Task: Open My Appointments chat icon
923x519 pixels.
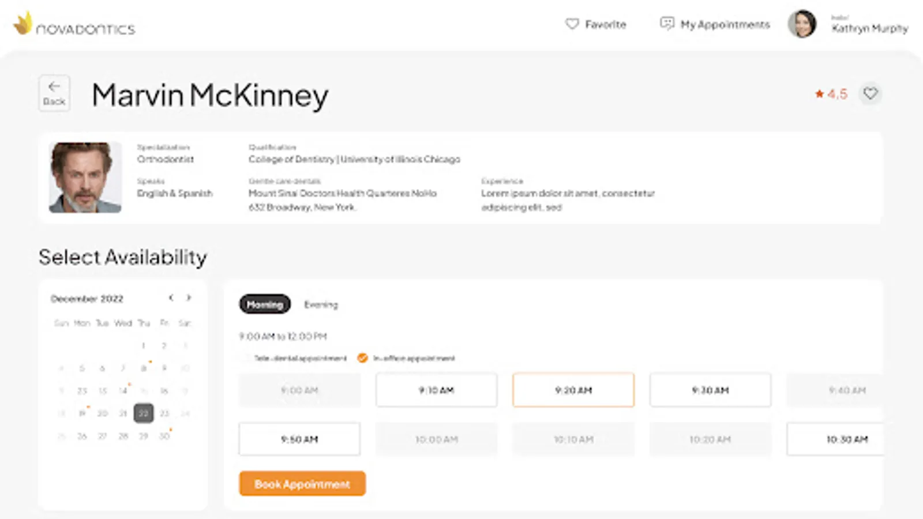Action: coord(667,24)
